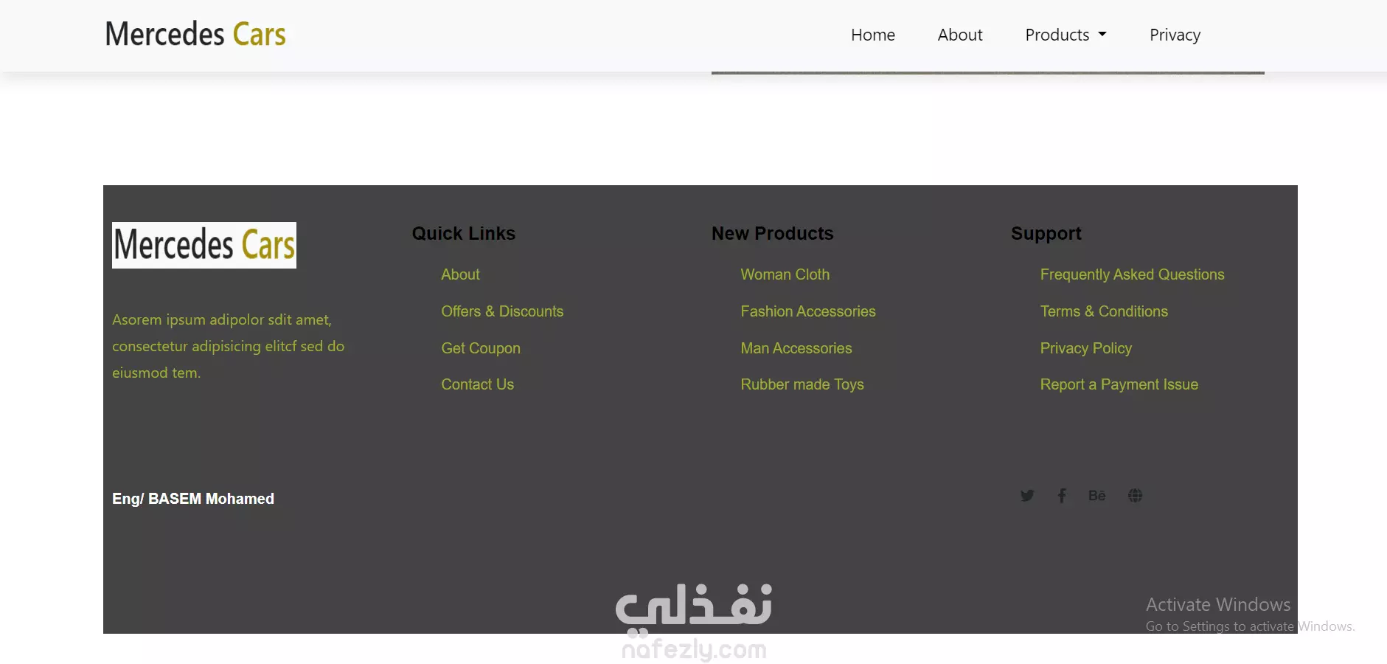The image size is (1387, 664).
Task: Go to Home in the top navigation
Action: 873,35
